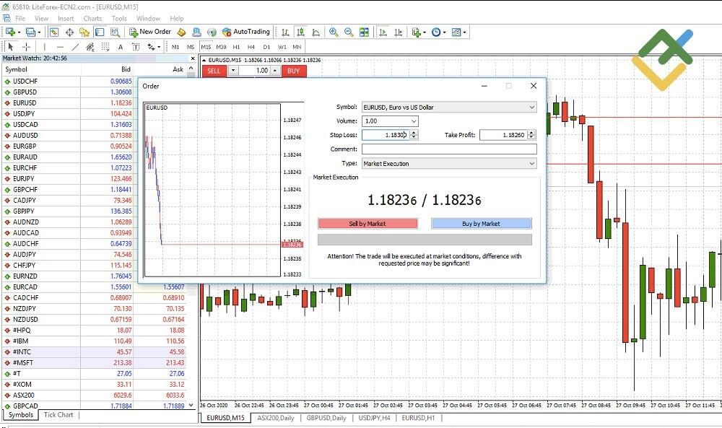The height and width of the screenshot is (428, 722).
Task: Zoom out of the chart
Action: [x=348, y=32]
